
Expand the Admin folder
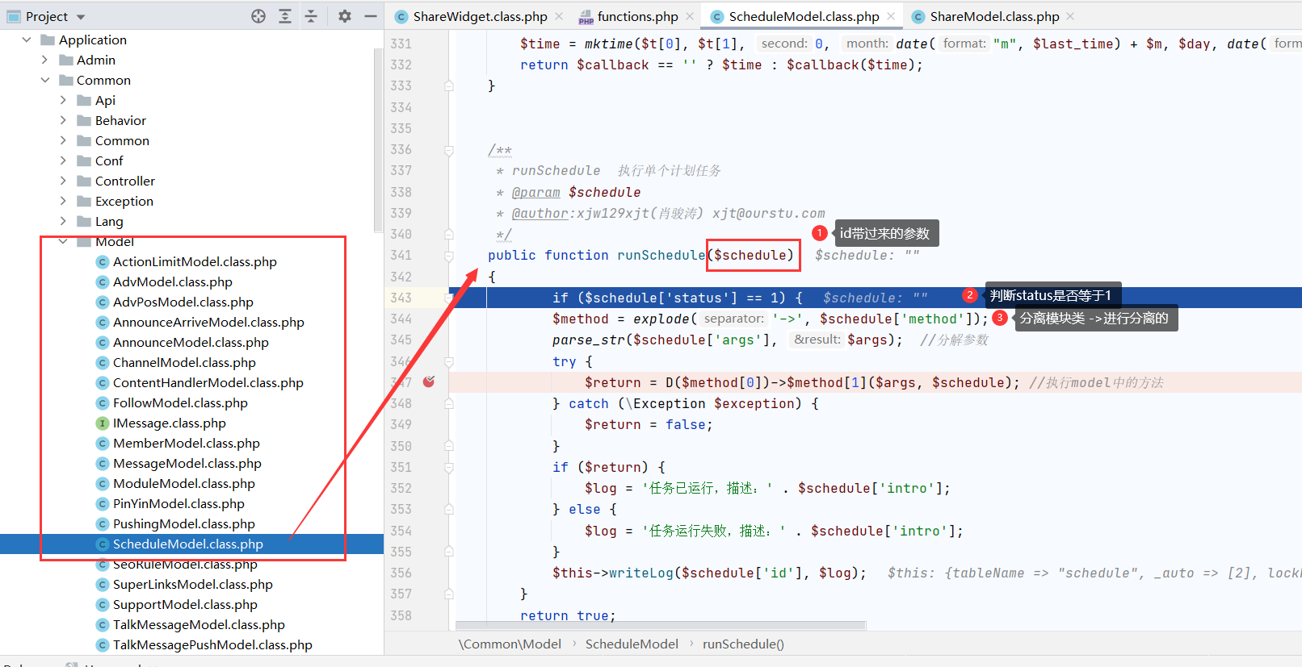45,60
